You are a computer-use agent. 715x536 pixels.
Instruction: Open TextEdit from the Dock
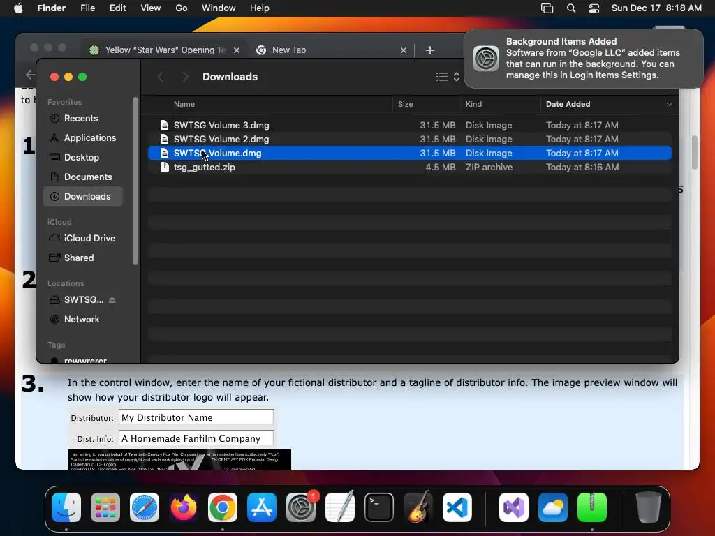coord(340,507)
